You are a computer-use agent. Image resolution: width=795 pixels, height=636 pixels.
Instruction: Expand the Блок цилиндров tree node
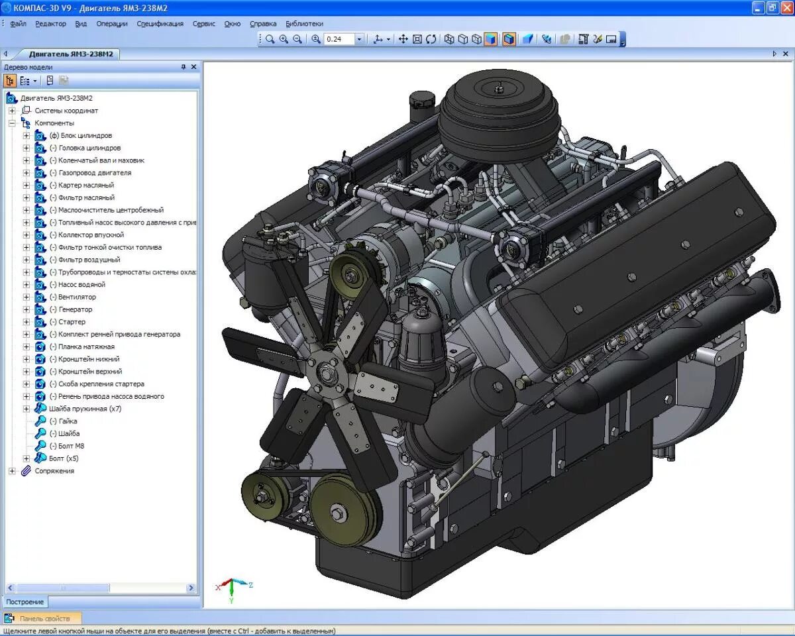pyautogui.click(x=26, y=136)
